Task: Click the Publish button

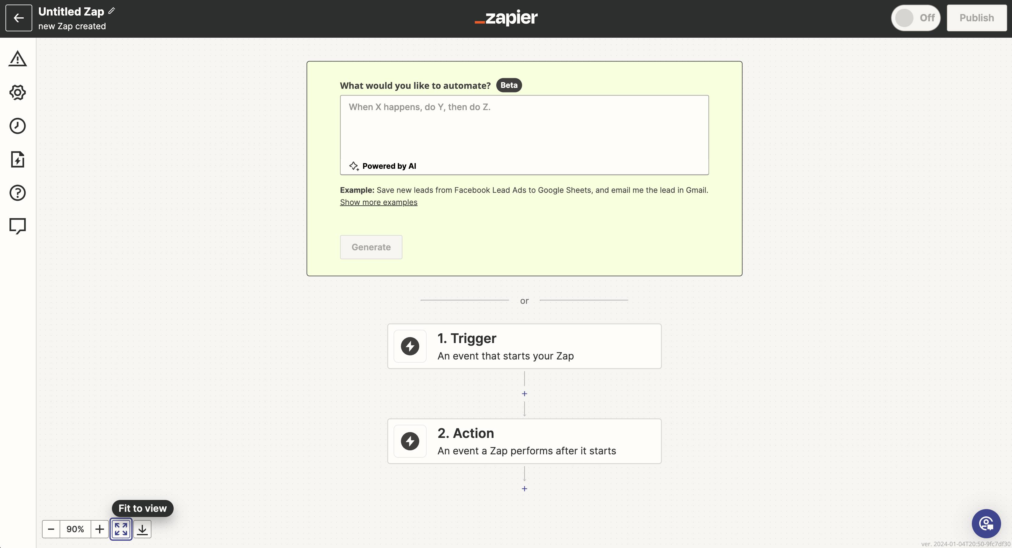Action: pyautogui.click(x=976, y=18)
